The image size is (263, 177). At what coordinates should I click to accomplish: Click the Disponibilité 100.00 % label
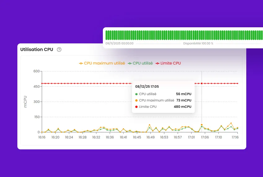(198, 43)
